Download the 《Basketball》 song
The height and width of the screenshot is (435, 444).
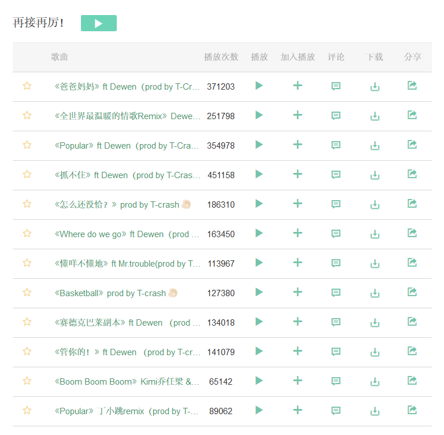tap(375, 293)
